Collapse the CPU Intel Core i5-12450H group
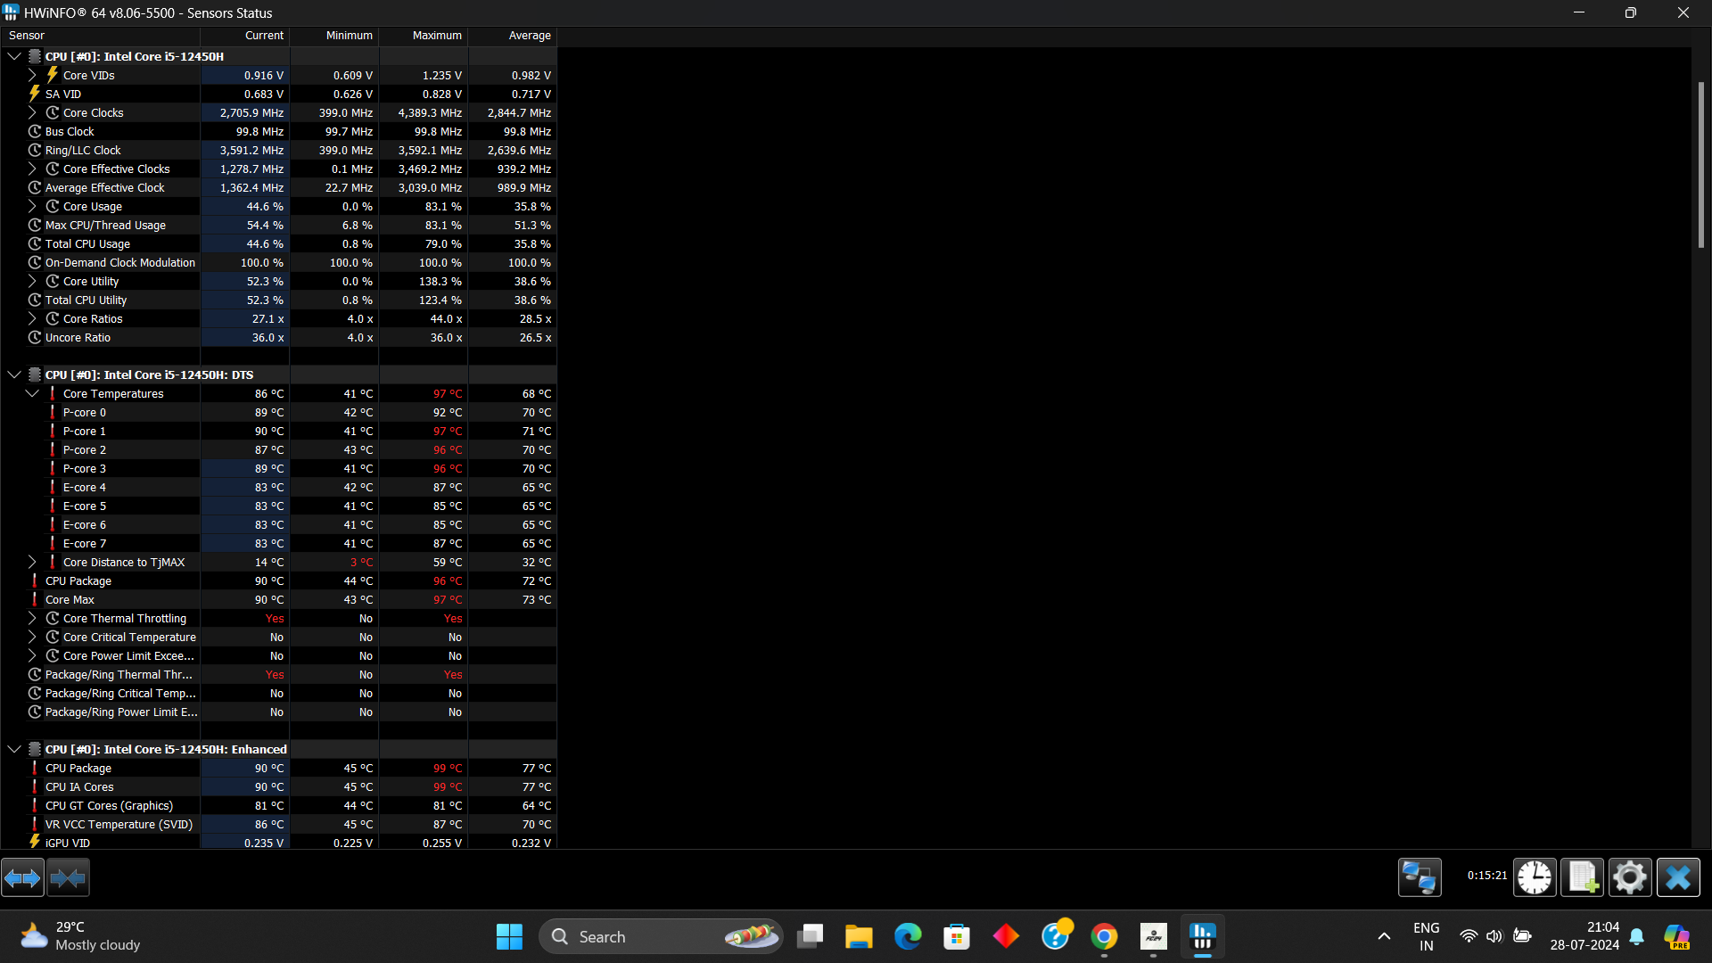 point(14,56)
